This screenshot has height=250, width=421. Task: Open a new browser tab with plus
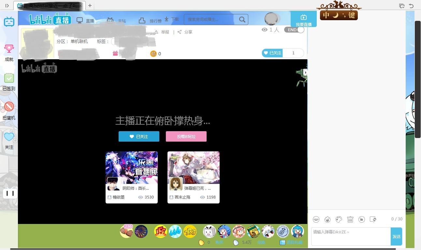point(90,6)
